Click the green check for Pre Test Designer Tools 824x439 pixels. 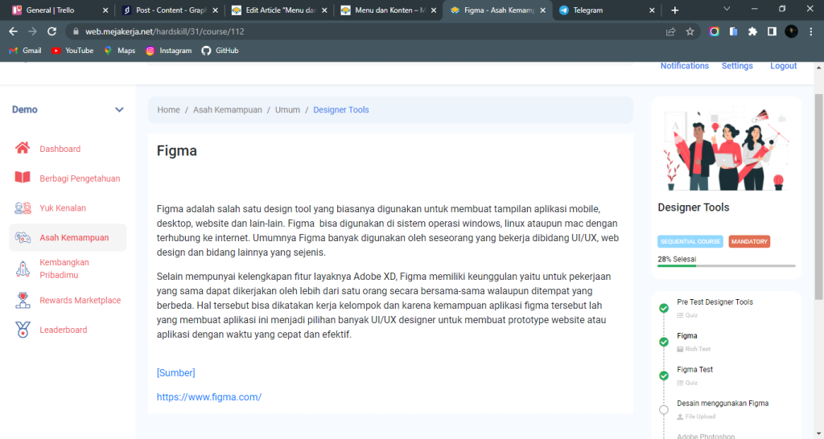click(x=664, y=308)
